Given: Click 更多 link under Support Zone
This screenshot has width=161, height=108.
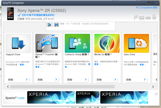Looking at the screenshot, I should pyautogui.click(x=23, y=65).
